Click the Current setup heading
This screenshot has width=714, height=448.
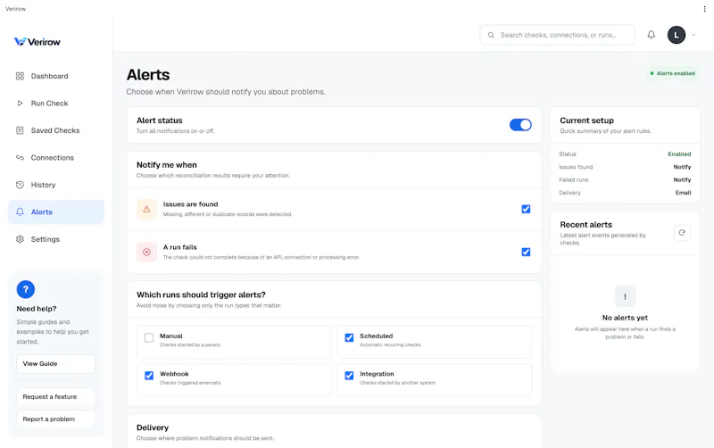click(586, 120)
